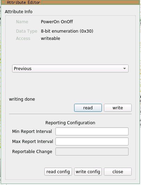Click the PowerOn OnOff name value
141x185 pixels.
(57, 22)
